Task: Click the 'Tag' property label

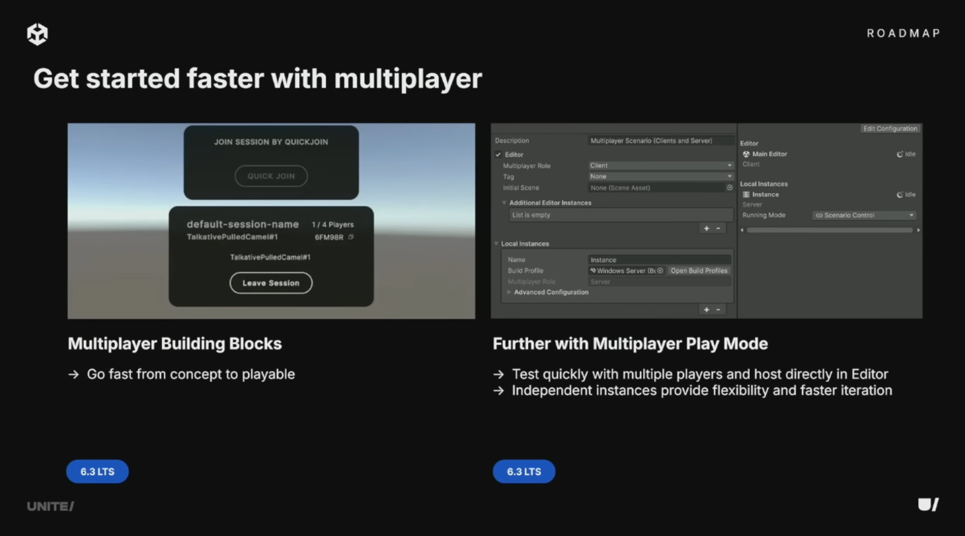Action: (509, 177)
